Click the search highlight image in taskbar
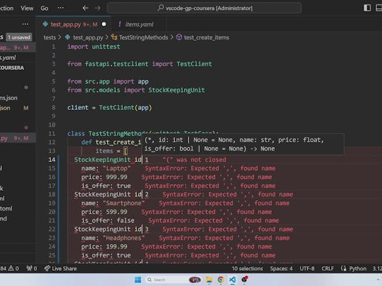 click(195, 280)
